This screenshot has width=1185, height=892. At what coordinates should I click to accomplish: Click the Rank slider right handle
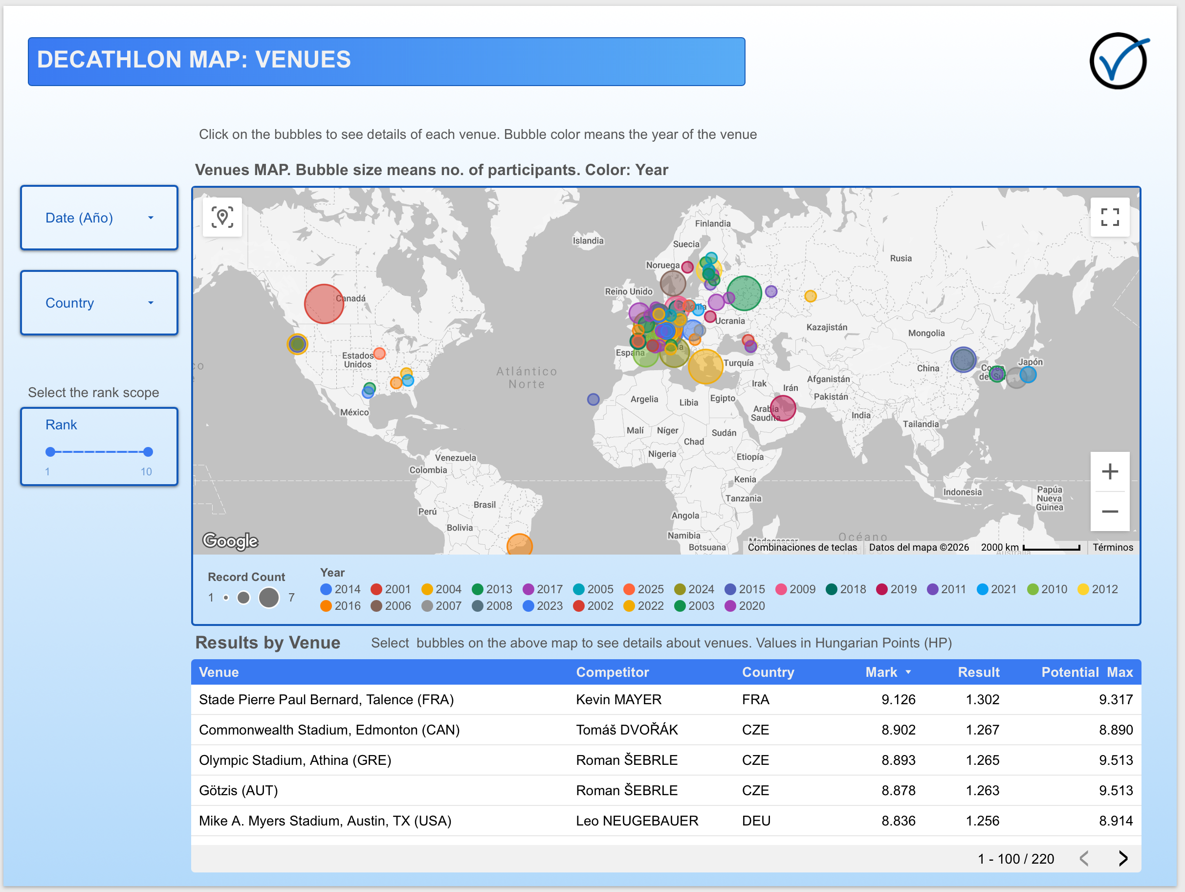149,452
